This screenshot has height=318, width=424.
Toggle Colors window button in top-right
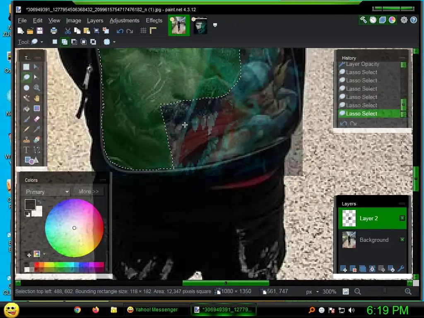[x=392, y=20]
